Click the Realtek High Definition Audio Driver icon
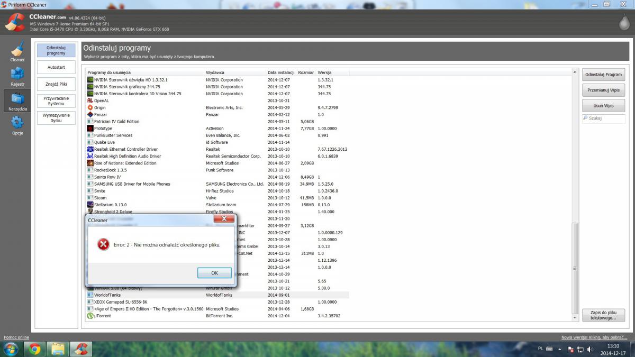Image resolution: width=635 pixels, height=357 pixels. tap(90, 156)
